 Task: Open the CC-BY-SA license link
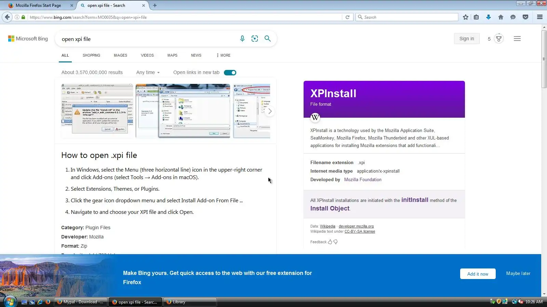pyautogui.click(x=360, y=232)
